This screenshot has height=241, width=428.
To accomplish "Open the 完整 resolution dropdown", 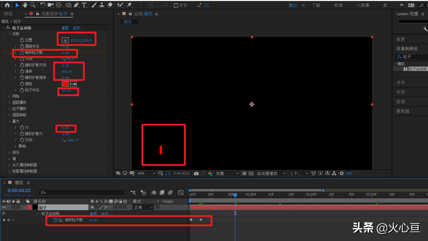I will (x=227, y=173).
